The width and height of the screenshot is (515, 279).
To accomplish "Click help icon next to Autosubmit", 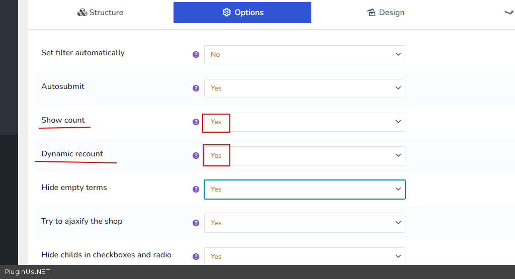I will [x=196, y=88].
